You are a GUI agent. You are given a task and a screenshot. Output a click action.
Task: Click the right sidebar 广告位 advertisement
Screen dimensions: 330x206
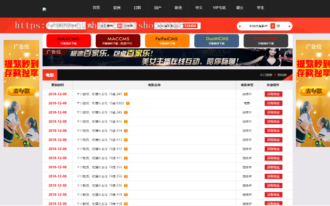pyautogui.click(x=313, y=93)
